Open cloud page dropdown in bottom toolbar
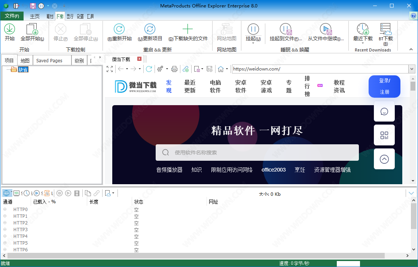The height and width of the screenshot is (267, 418). [113, 193]
